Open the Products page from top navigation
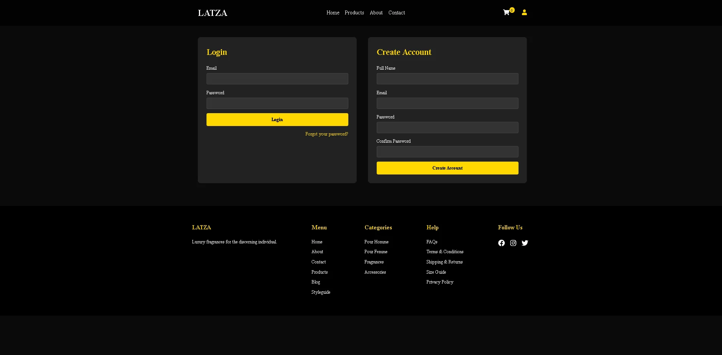 point(354,12)
